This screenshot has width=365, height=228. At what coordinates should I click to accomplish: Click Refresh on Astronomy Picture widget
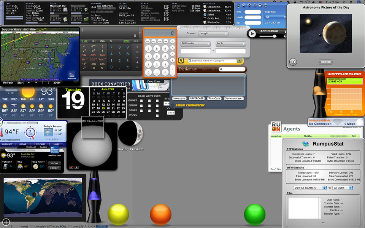[x=326, y=62]
